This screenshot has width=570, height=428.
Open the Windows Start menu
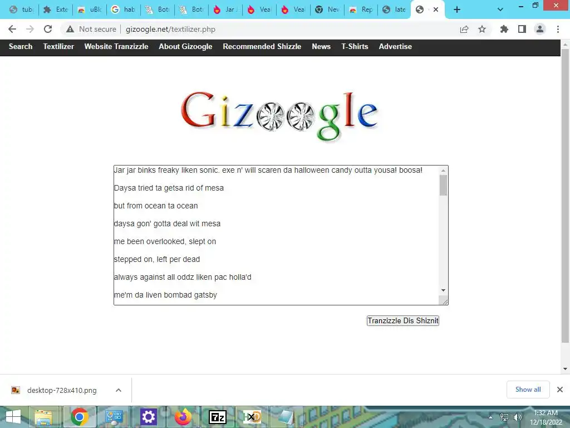13,417
